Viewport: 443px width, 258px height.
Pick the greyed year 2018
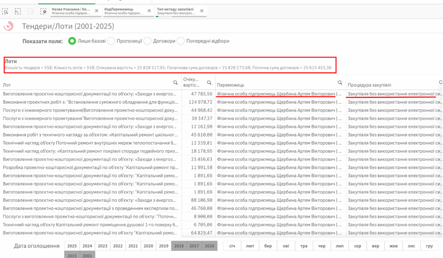(179, 246)
